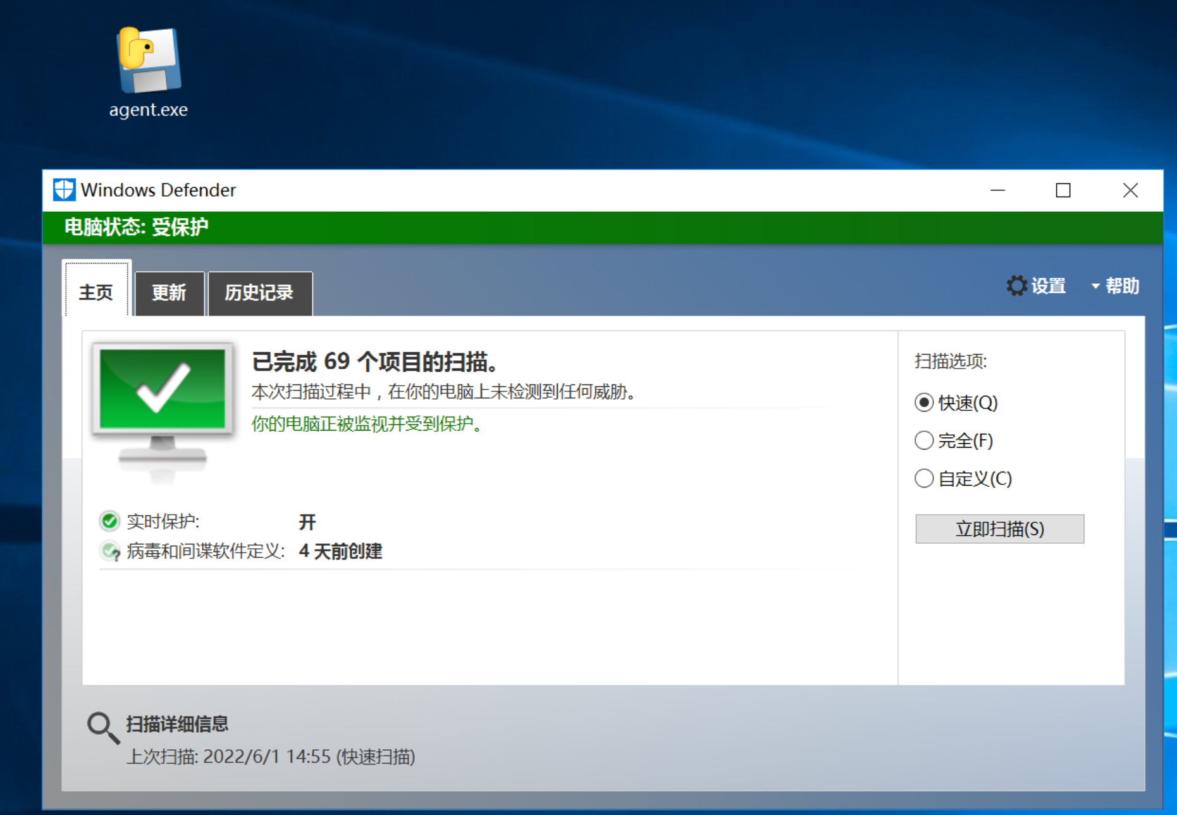Open the 设置 settings link

point(1048,286)
